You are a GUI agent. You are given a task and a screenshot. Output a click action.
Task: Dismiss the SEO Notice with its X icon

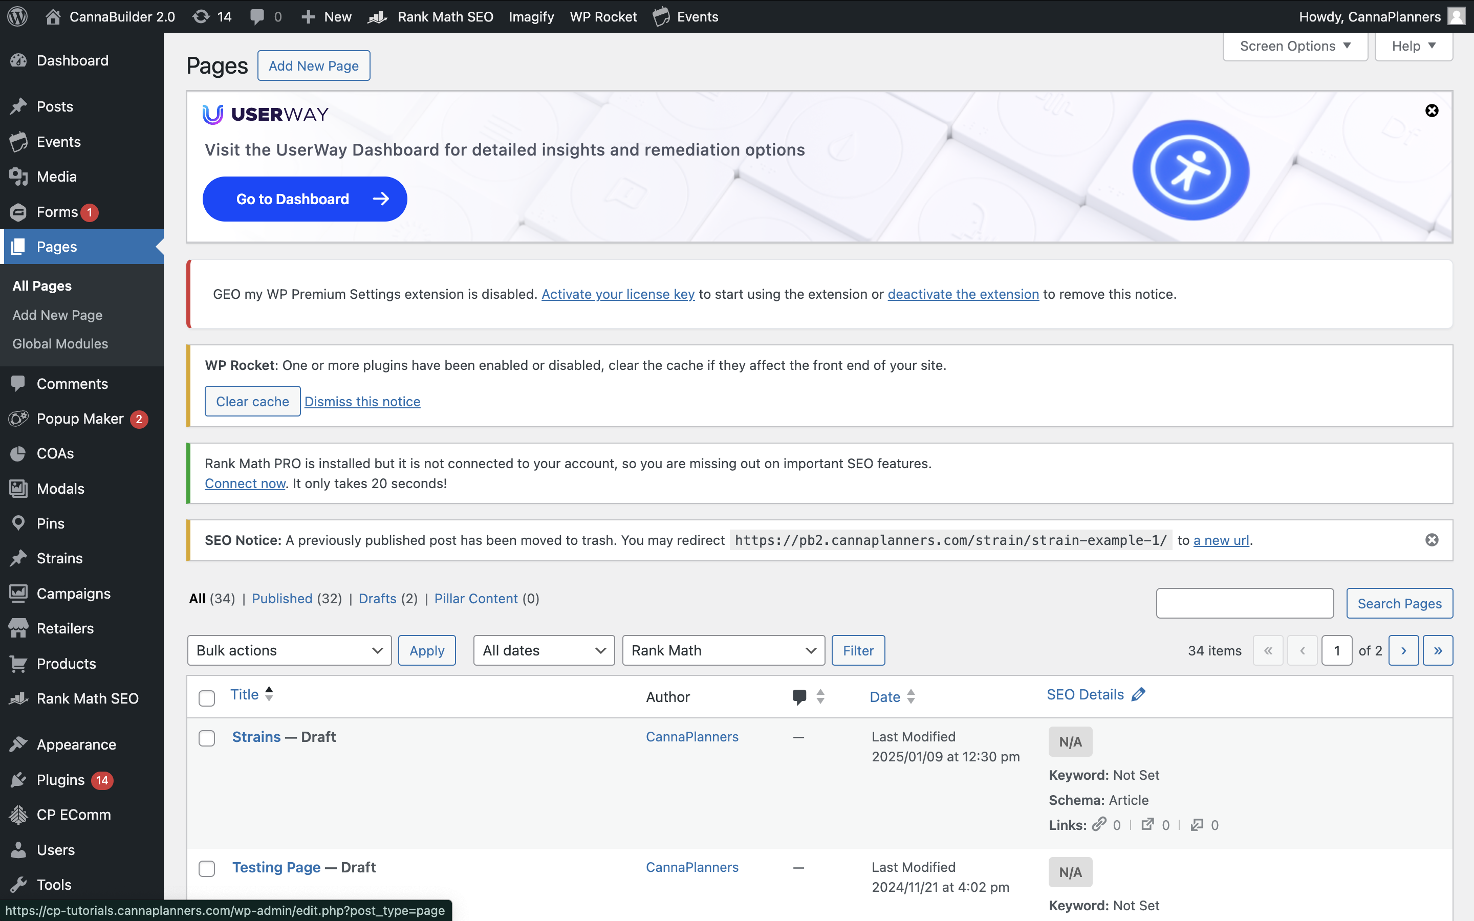pos(1432,540)
